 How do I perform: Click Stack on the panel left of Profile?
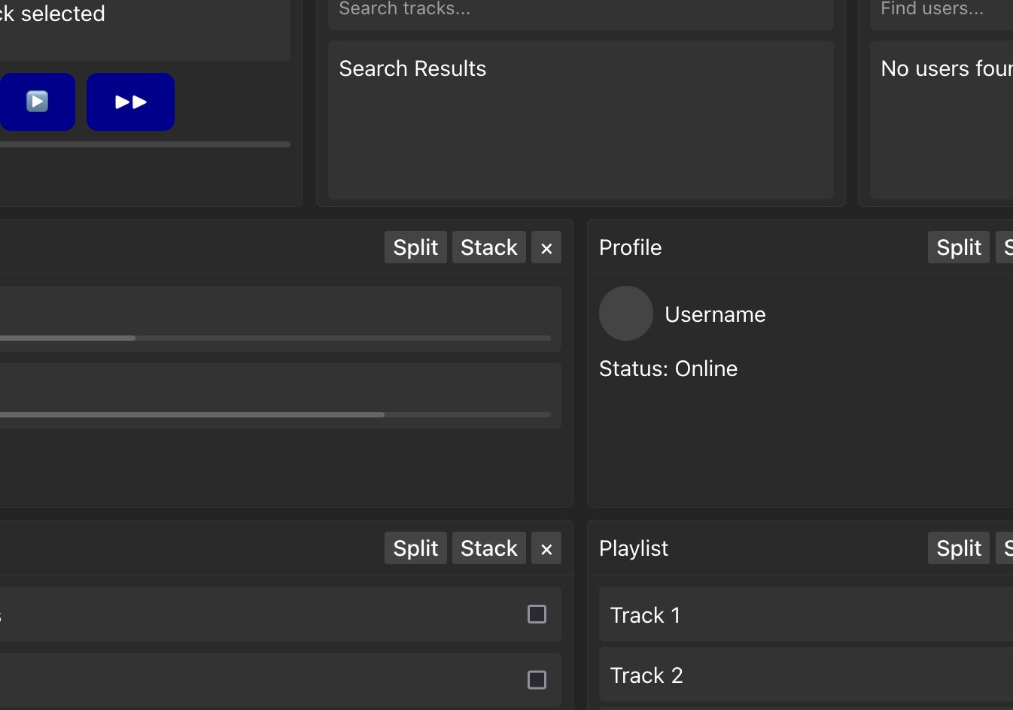tap(489, 247)
